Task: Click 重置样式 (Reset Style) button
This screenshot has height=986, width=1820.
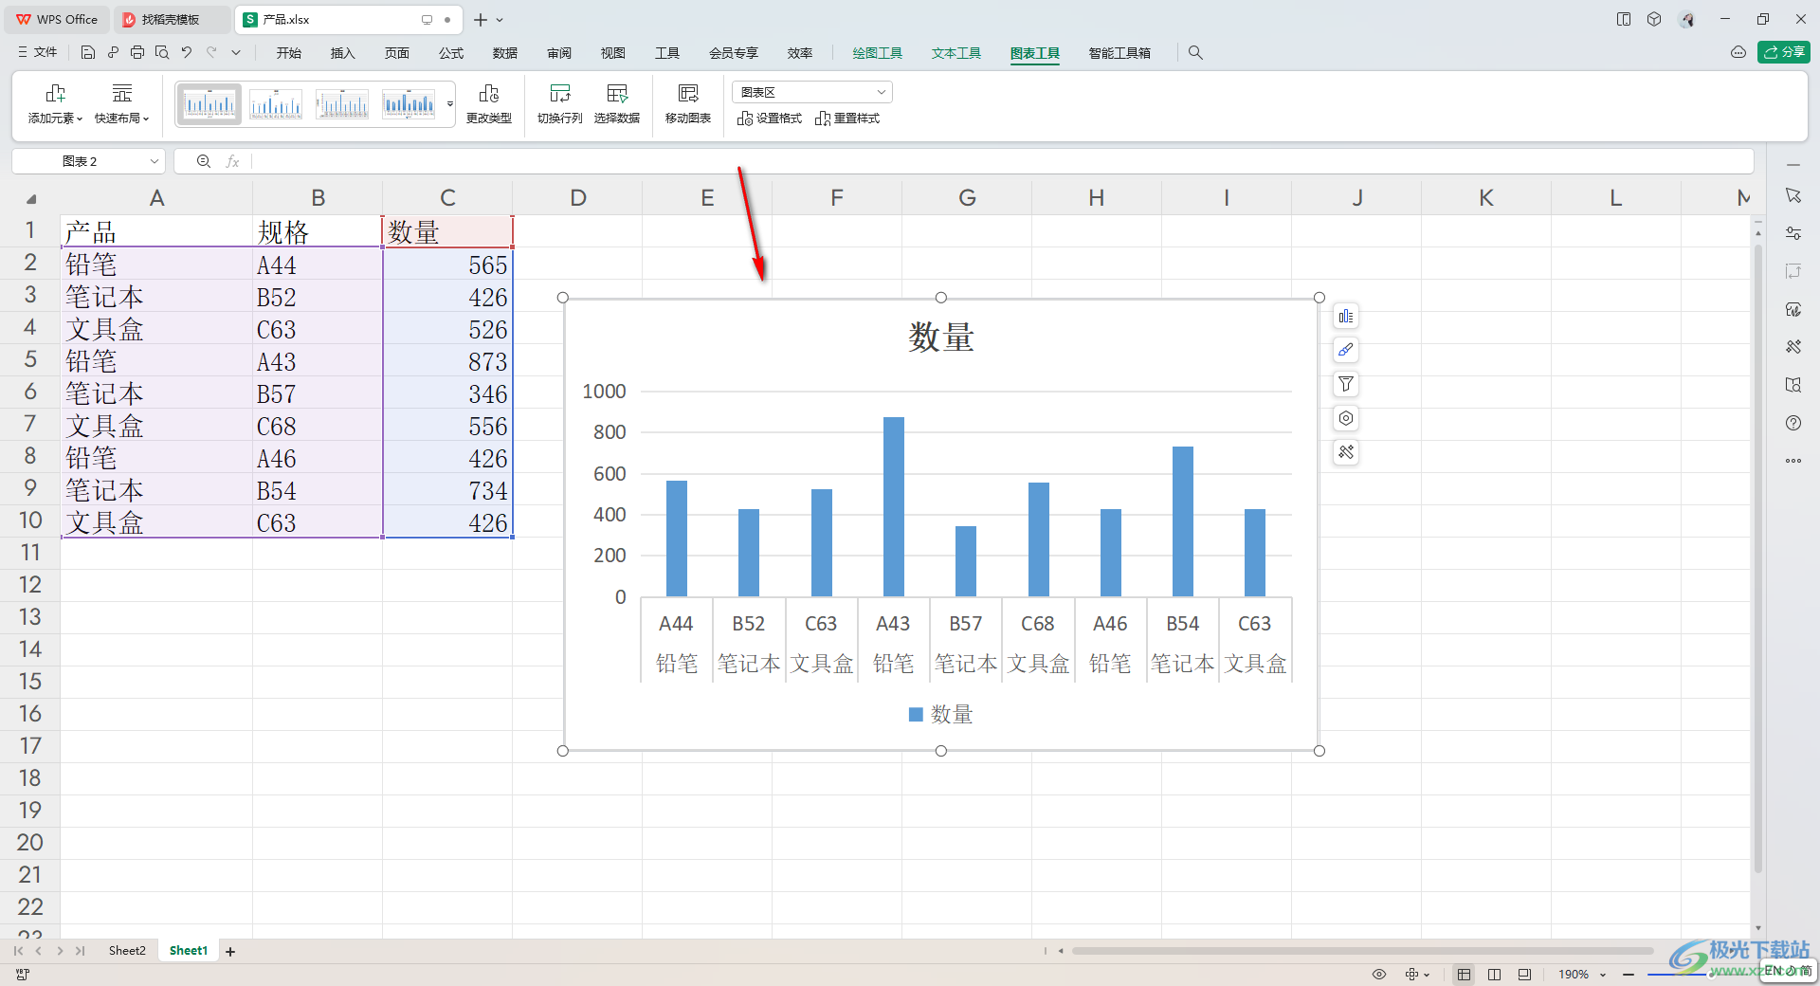Action: [x=847, y=119]
